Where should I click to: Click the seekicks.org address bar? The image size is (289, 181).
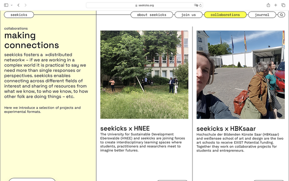(x=144, y=5)
